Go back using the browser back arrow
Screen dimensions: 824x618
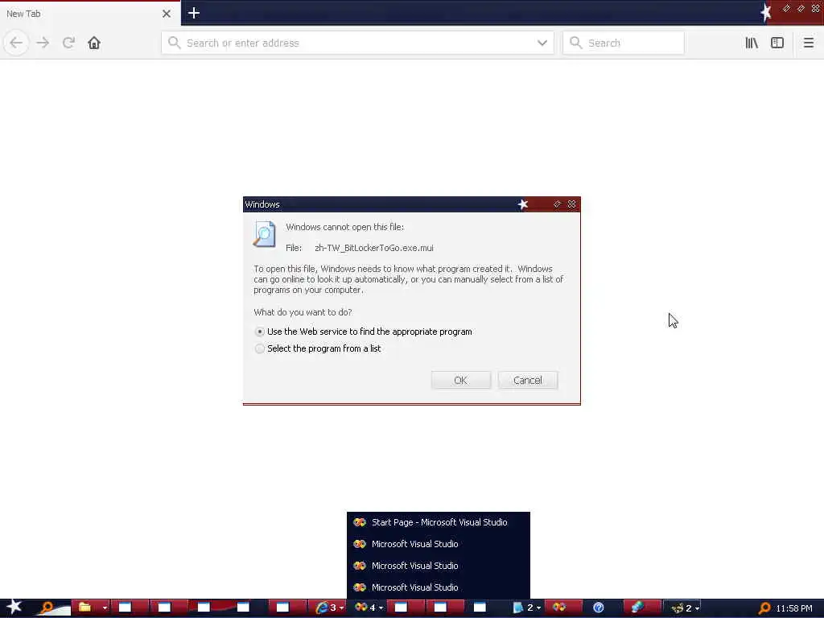pos(16,43)
